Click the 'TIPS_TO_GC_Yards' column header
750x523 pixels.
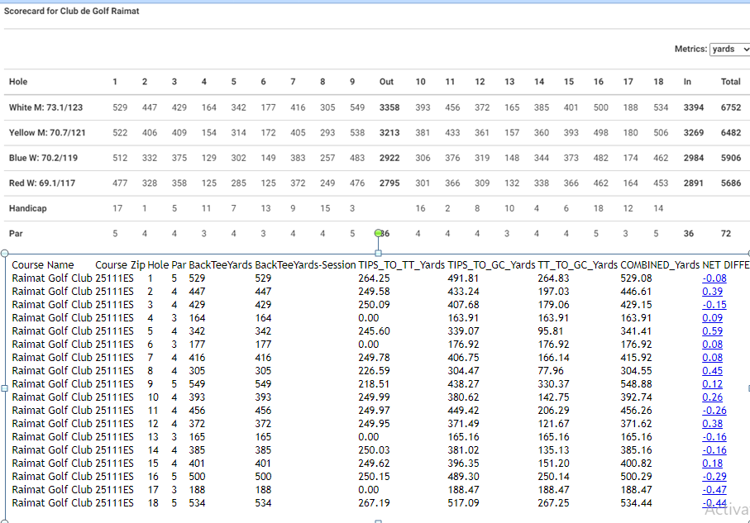491,265
